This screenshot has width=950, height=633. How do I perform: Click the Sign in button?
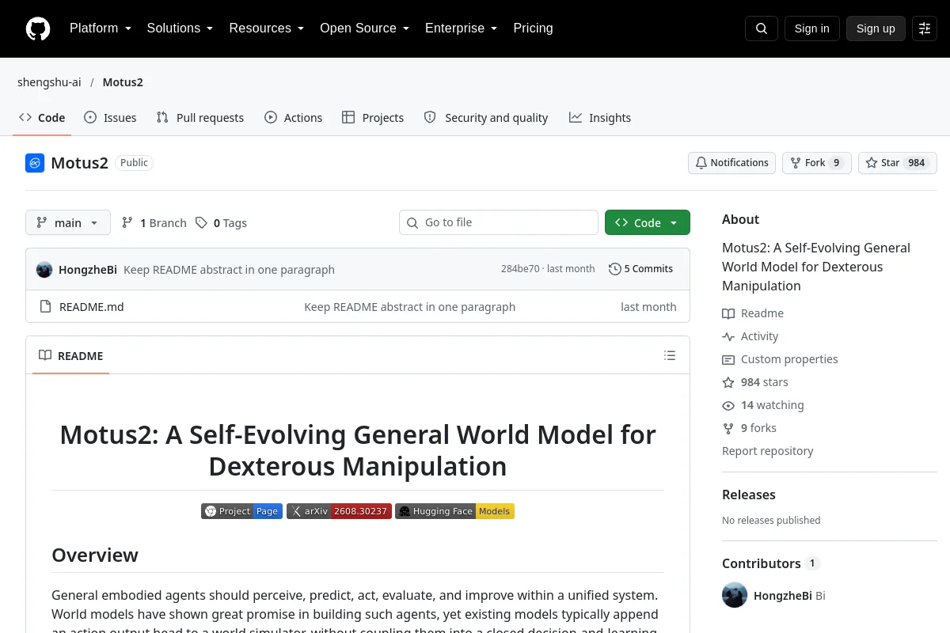[811, 28]
